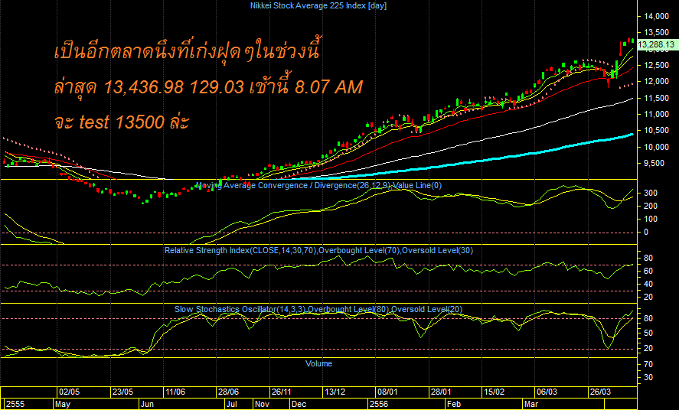Click the Volume panel label
The image size is (679, 410).
(x=318, y=364)
